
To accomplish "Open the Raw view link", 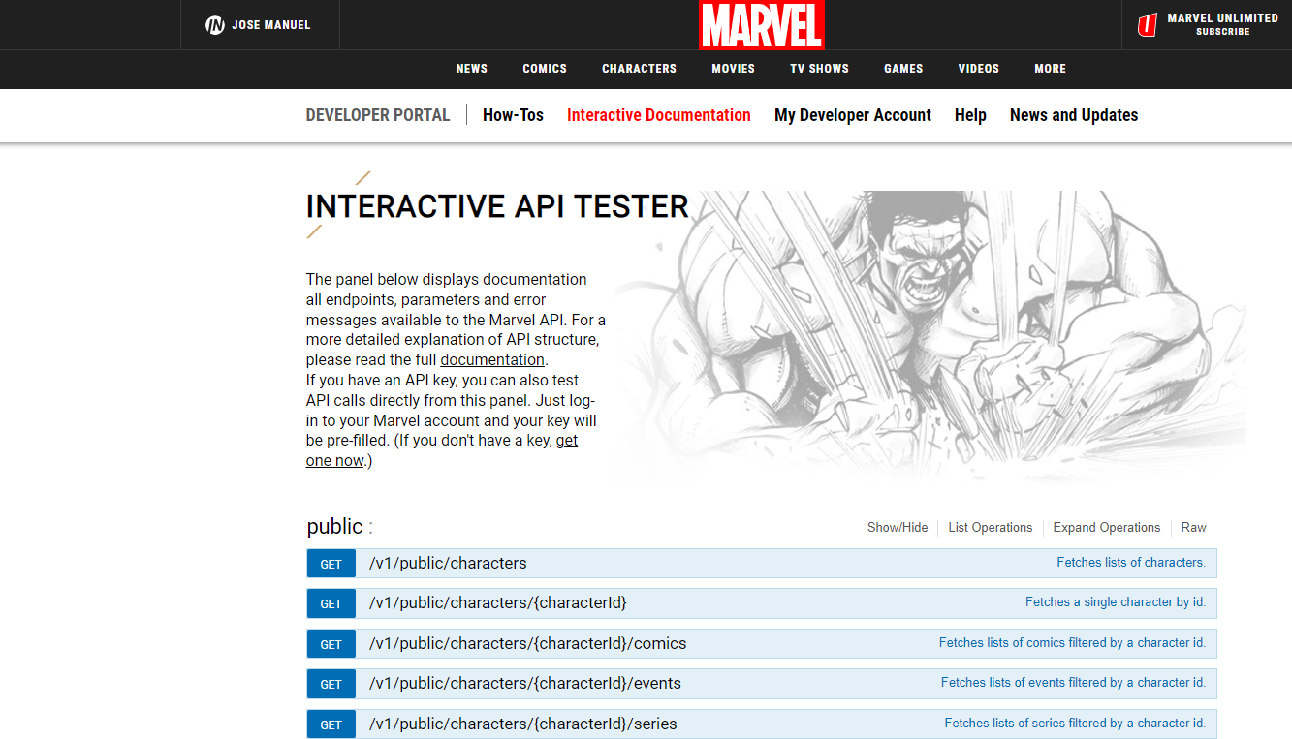I will (1193, 528).
